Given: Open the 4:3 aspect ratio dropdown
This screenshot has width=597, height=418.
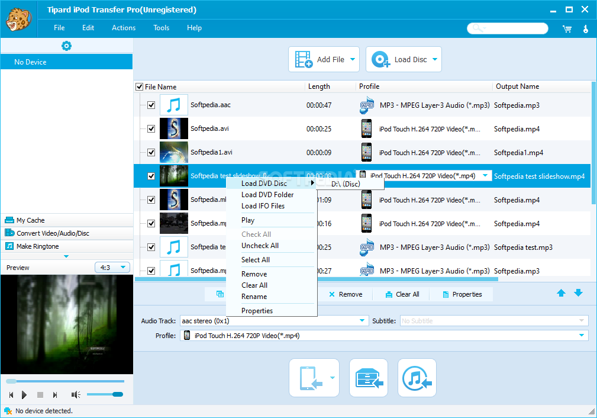Looking at the screenshot, I should pyautogui.click(x=112, y=268).
